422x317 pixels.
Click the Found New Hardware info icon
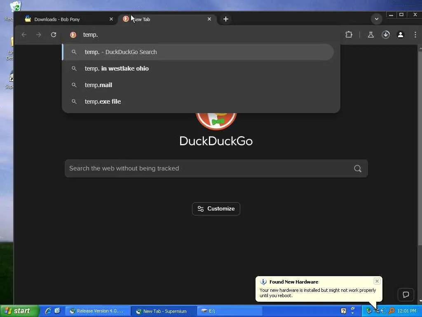(263, 282)
